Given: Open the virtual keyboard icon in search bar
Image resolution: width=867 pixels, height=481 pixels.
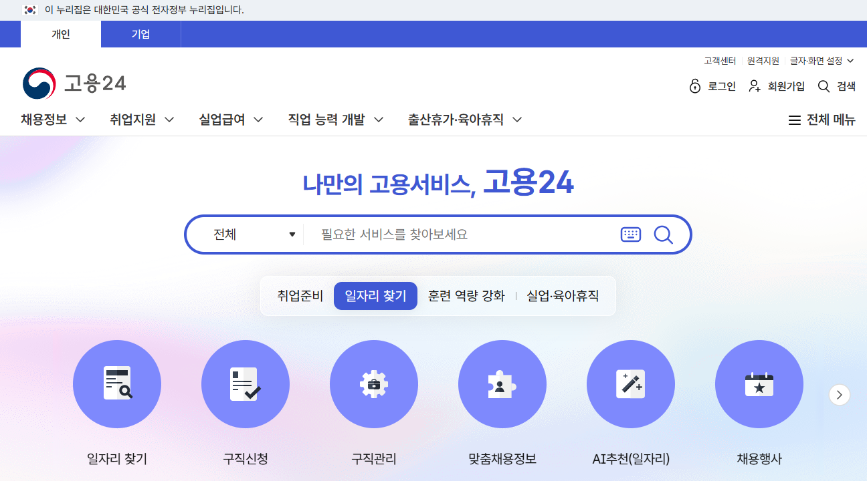Looking at the screenshot, I should click(x=631, y=234).
